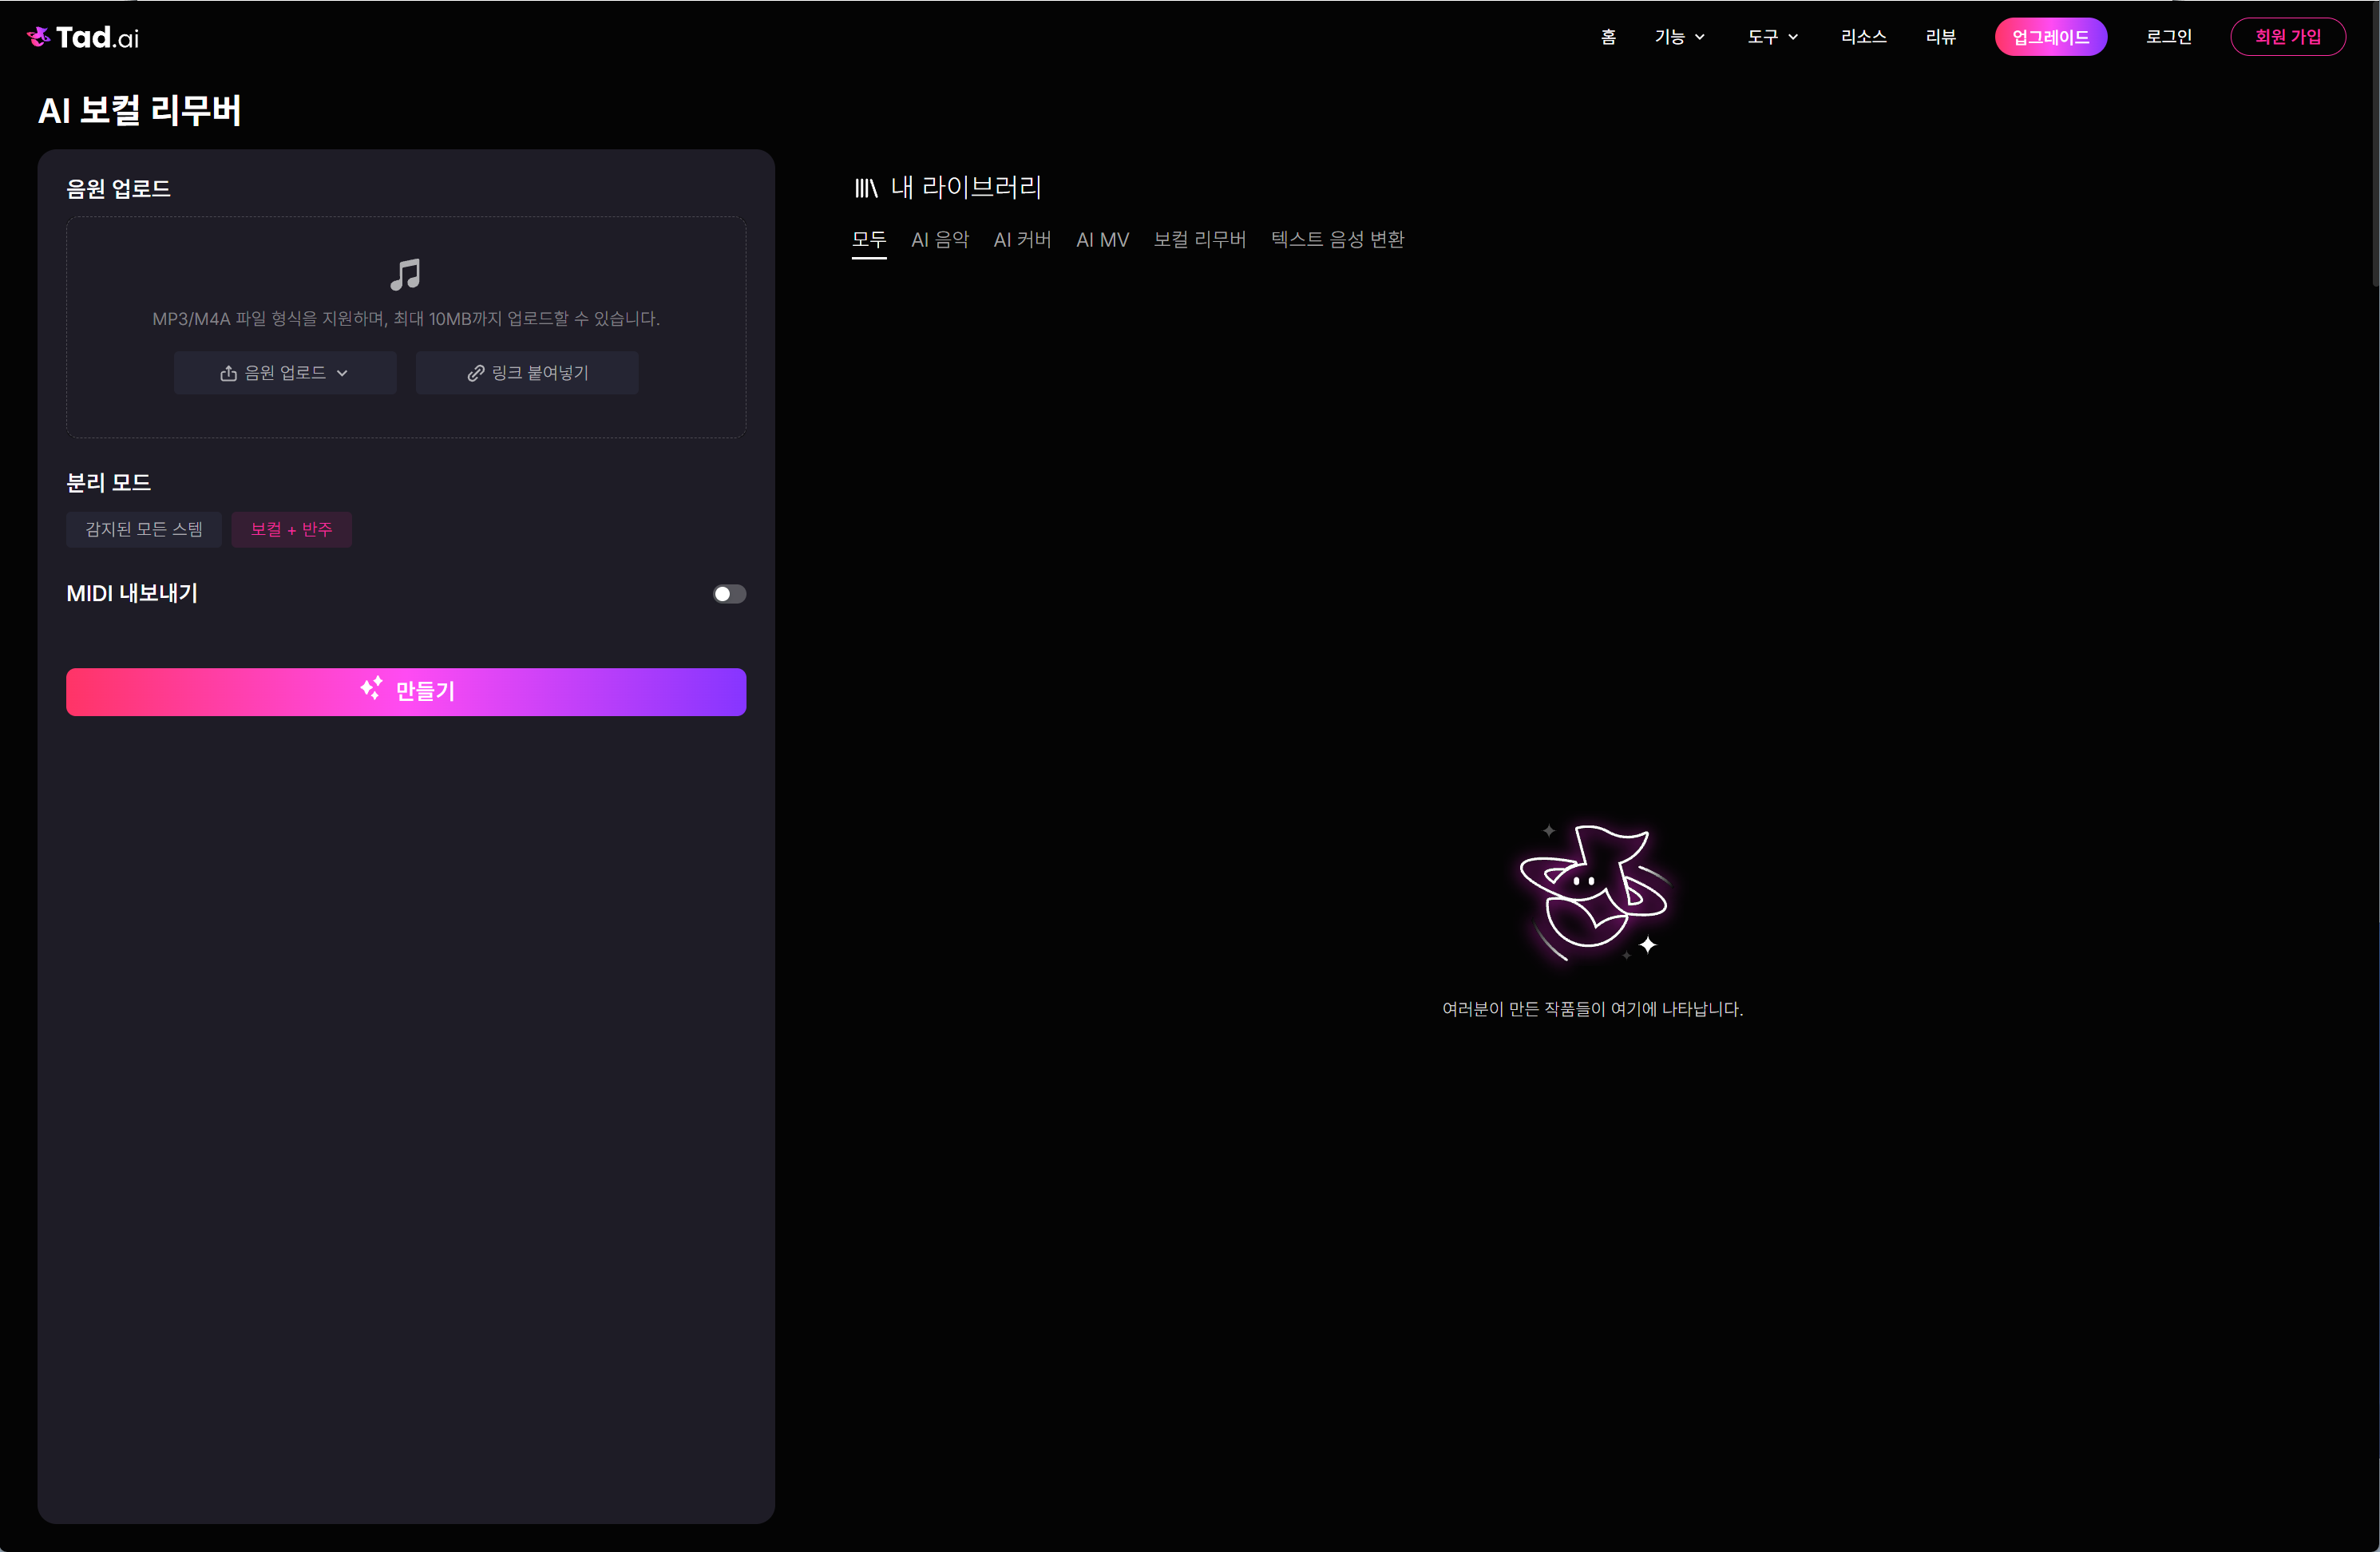The width and height of the screenshot is (2380, 1552).
Task: Click the 로그인 link
Action: coord(2169,37)
